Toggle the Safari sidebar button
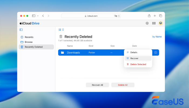 coord(33,16)
